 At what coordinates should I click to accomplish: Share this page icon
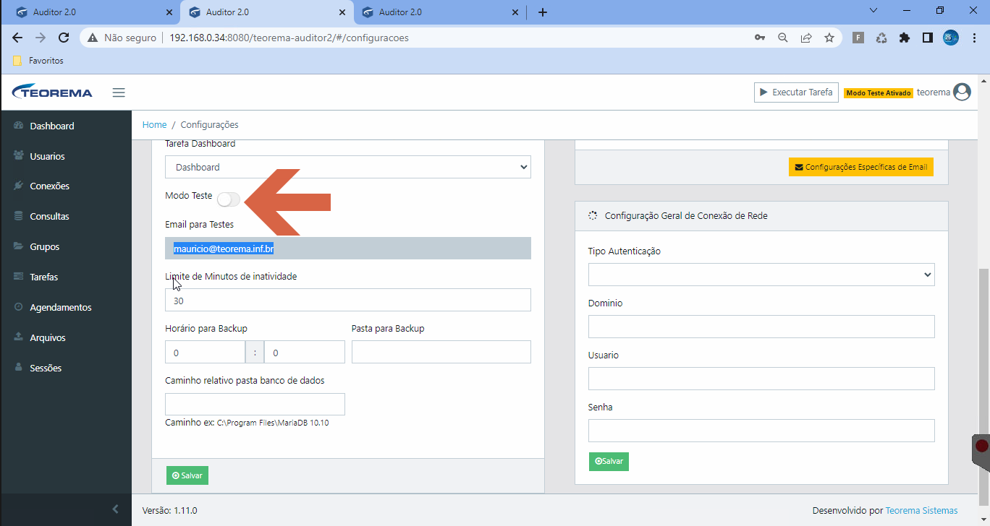tap(806, 38)
